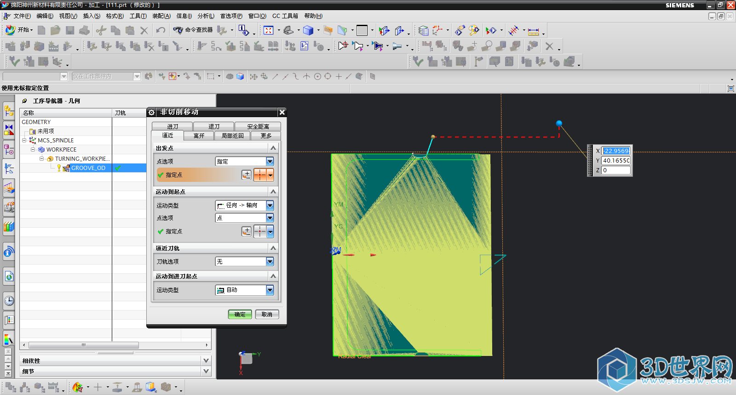Open the Command Finder (命令查找器)

point(193,30)
